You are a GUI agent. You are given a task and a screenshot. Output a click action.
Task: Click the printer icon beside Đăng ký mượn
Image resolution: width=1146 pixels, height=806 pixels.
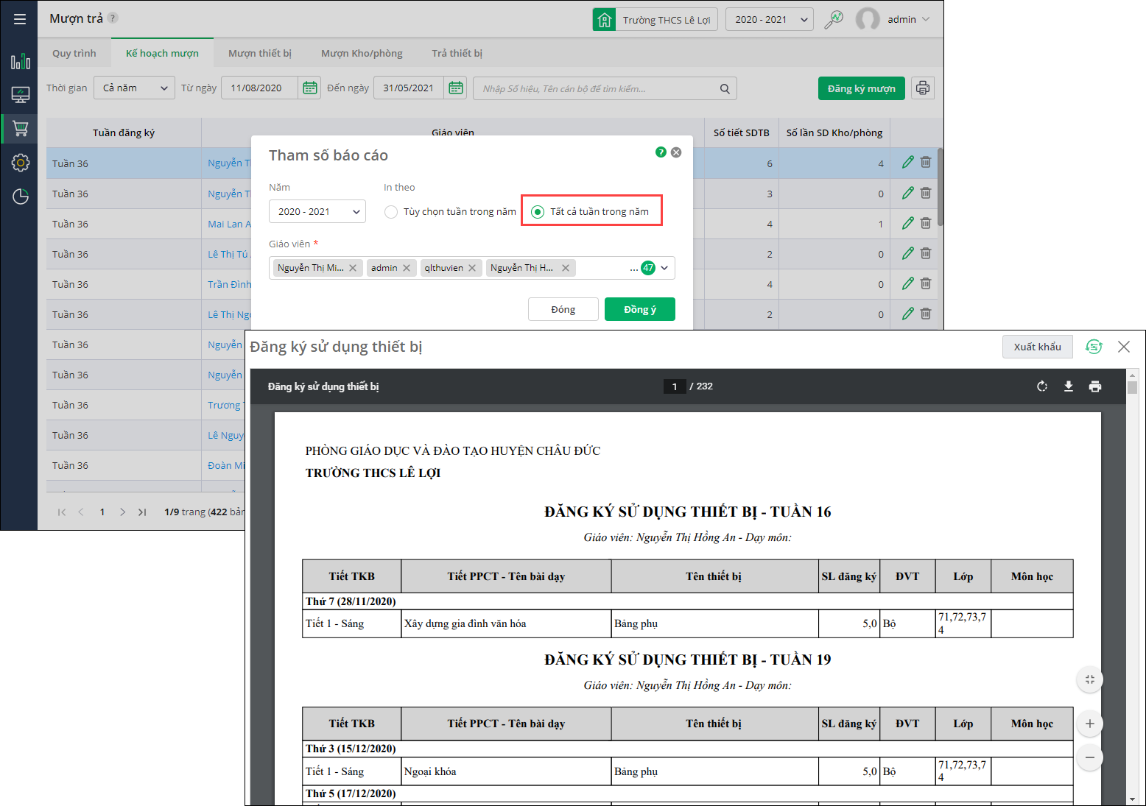click(922, 88)
